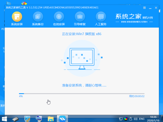Click the window title version text
Viewport: 163px width, 122px height.
tap(52, 8)
